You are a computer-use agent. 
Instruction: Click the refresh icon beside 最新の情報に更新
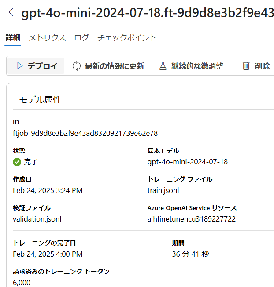(x=77, y=66)
